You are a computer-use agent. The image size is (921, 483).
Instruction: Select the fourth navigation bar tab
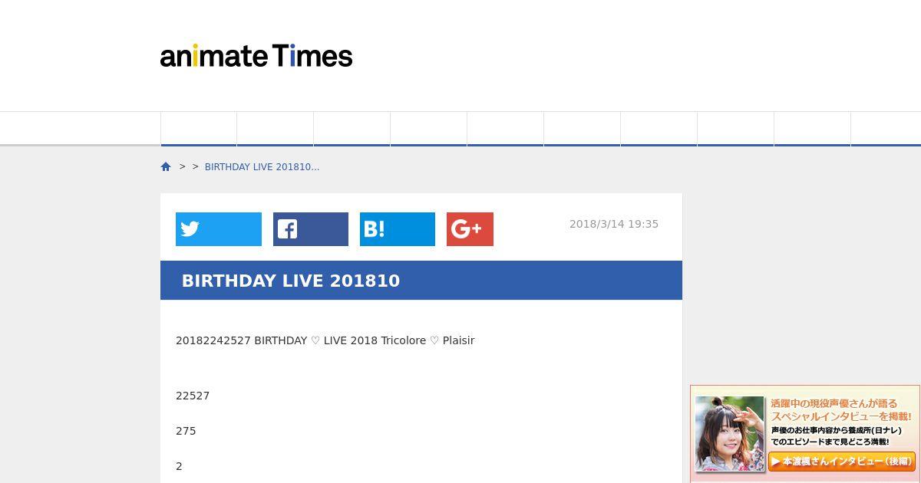pyautogui.click(x=429, y=129)
